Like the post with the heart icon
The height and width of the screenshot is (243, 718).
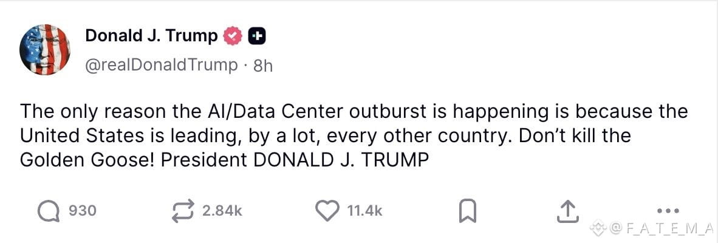(328, 211)
